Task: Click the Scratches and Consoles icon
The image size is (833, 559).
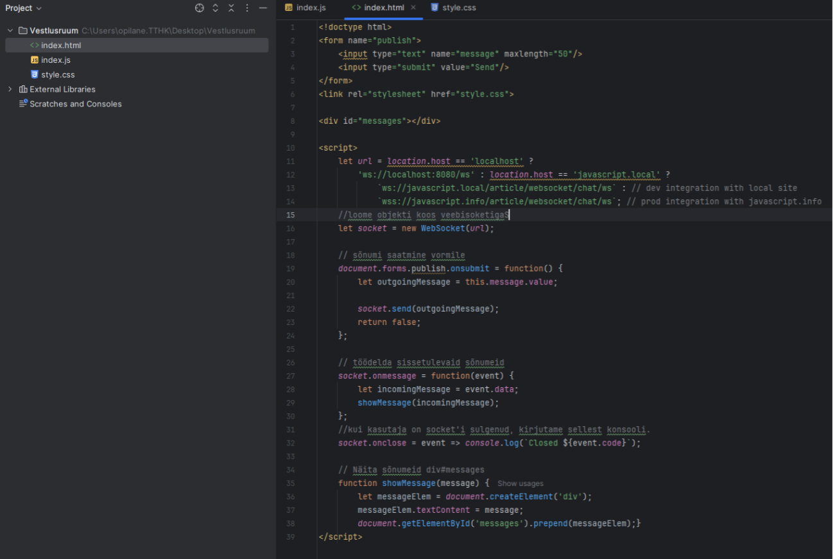Action: 23,103
